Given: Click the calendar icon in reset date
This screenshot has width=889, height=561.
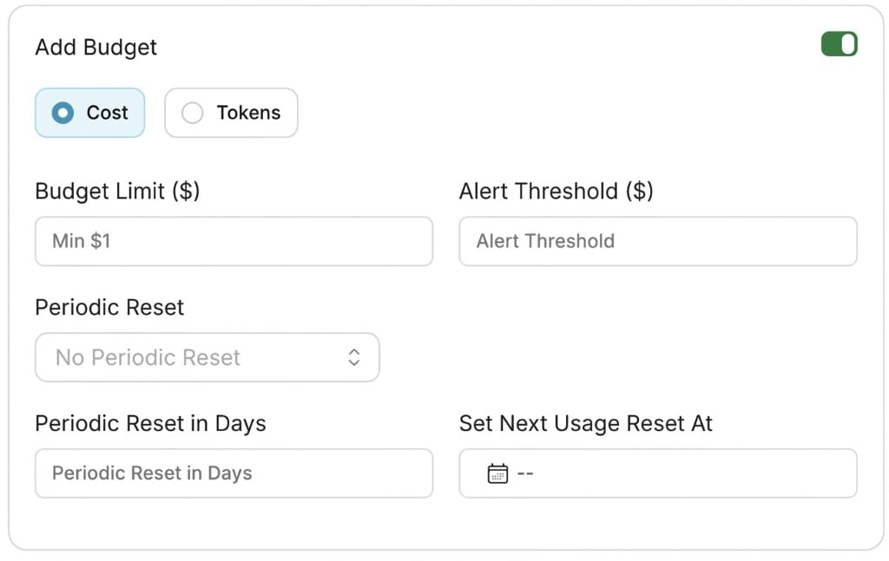Looking at the screenshot, I should (497, 473).
